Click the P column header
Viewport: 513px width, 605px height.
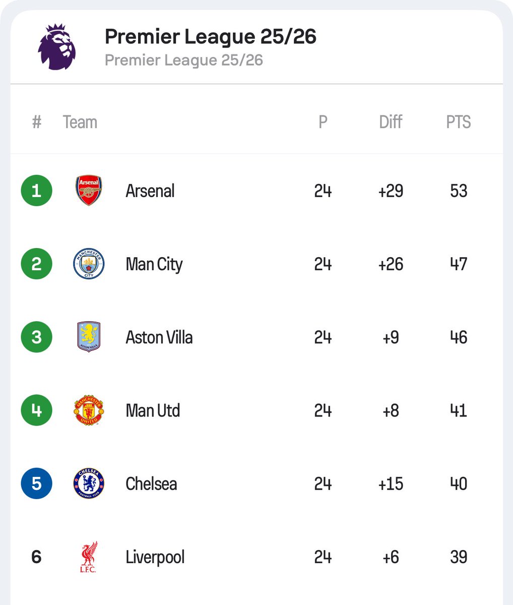click(x=323, y=122)
